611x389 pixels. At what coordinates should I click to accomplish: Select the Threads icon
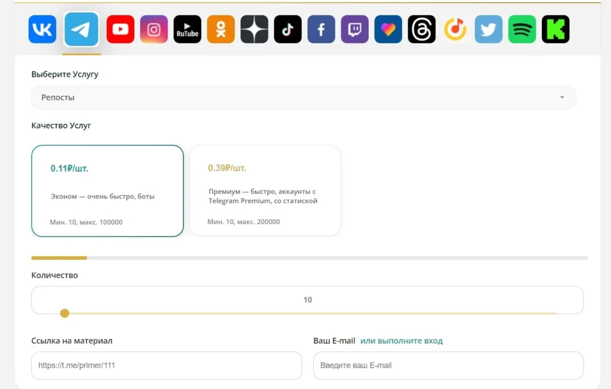422,29
